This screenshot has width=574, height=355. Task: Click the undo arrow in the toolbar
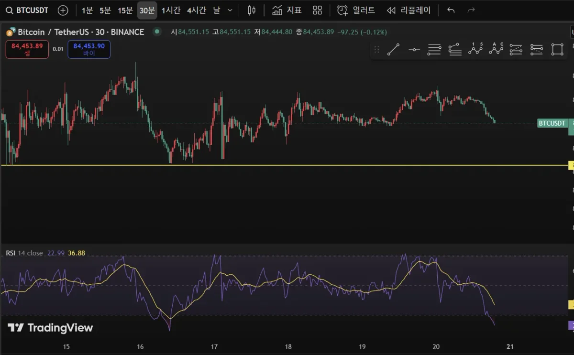point(451,11)
